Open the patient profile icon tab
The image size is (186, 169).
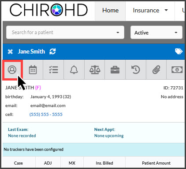point(12,69)
